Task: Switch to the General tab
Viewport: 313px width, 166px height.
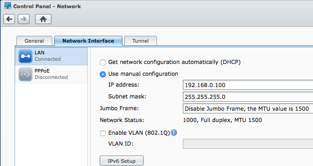Action: pos(34,41)
